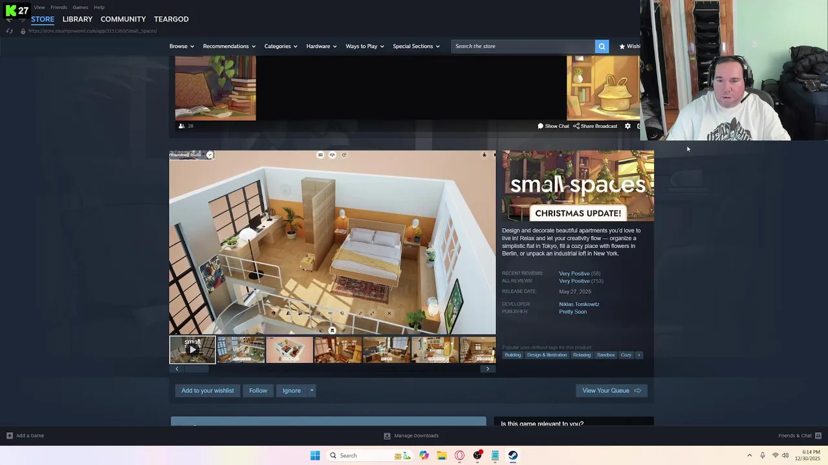
Task: Open publisher Pretty Soon link
Action: (x=572, y=312)
